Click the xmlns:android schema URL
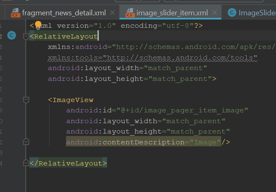 [x=195, y=47]
